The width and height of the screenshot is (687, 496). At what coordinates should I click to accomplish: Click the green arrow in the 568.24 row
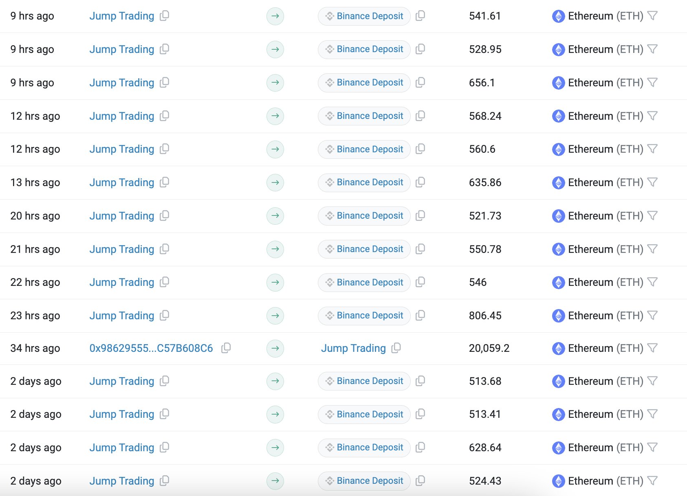(275, 116)
